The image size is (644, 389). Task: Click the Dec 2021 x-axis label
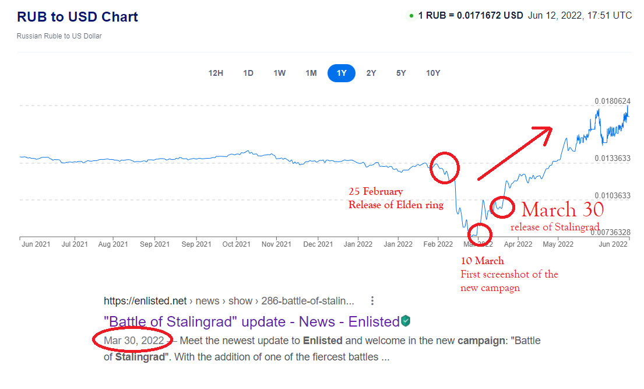(x=318, y=244)
